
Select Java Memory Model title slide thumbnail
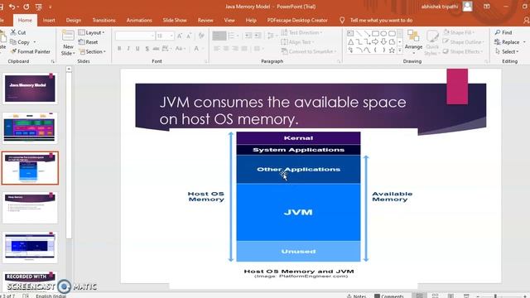(x=30, y=89)
